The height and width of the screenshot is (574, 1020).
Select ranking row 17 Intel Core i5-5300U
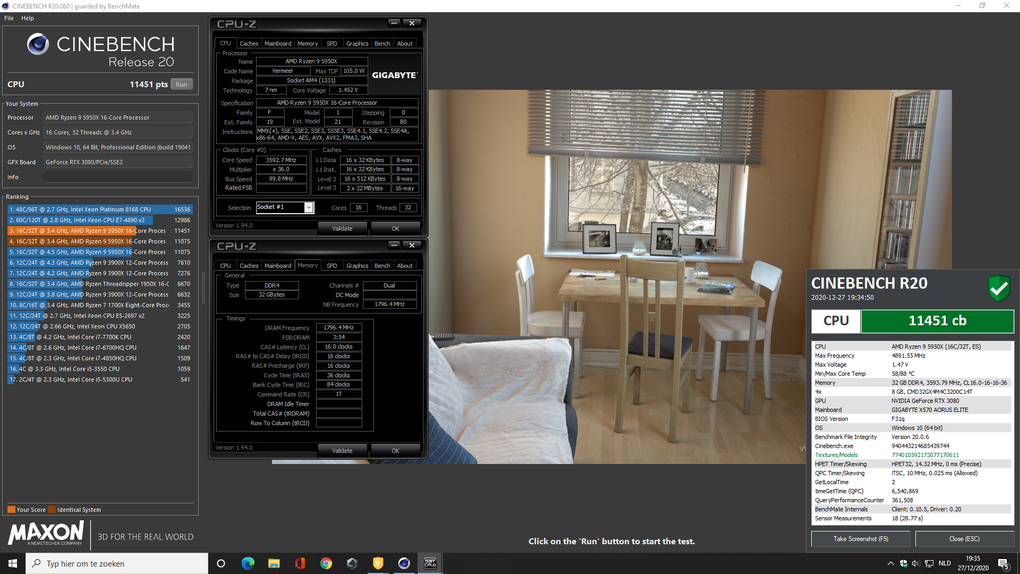100,379
